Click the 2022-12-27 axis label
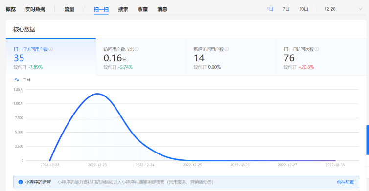369x191 pixels. pos(287,165)
